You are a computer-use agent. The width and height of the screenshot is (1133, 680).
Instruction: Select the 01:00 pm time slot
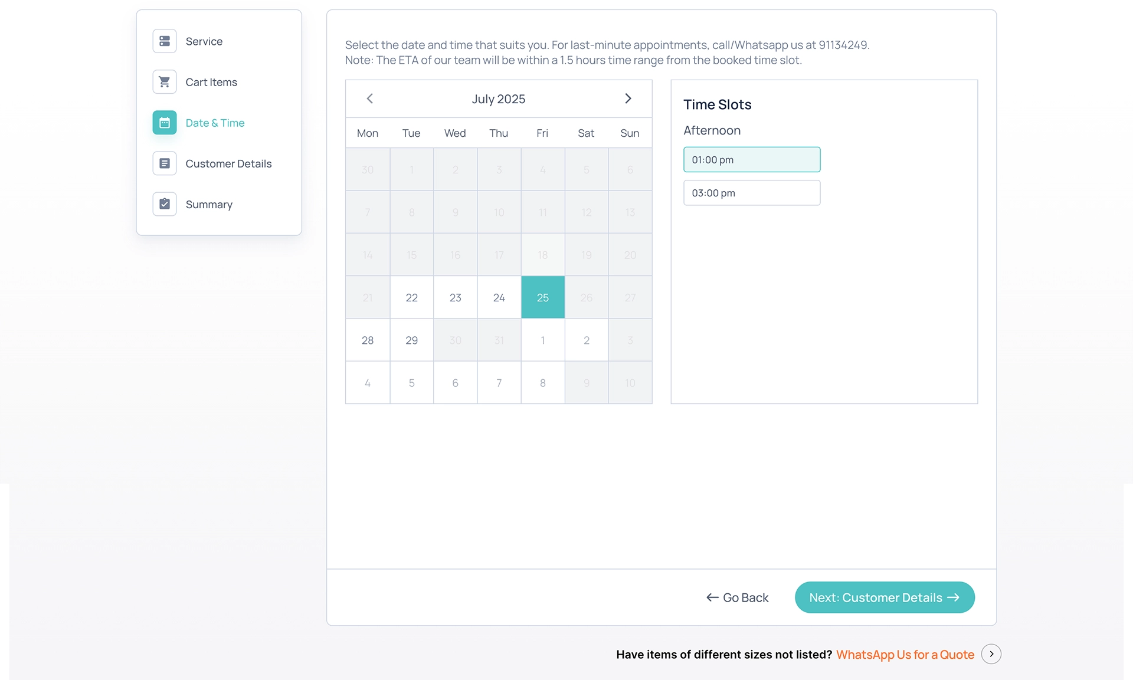(x=752, y=160)
